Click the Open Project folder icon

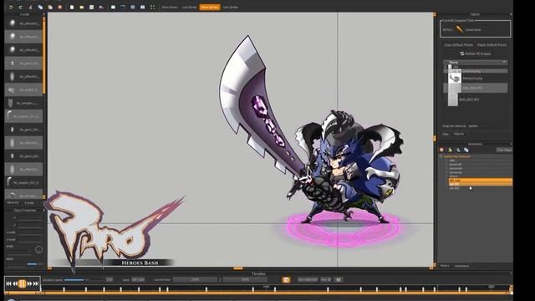[x=82, y=8]
